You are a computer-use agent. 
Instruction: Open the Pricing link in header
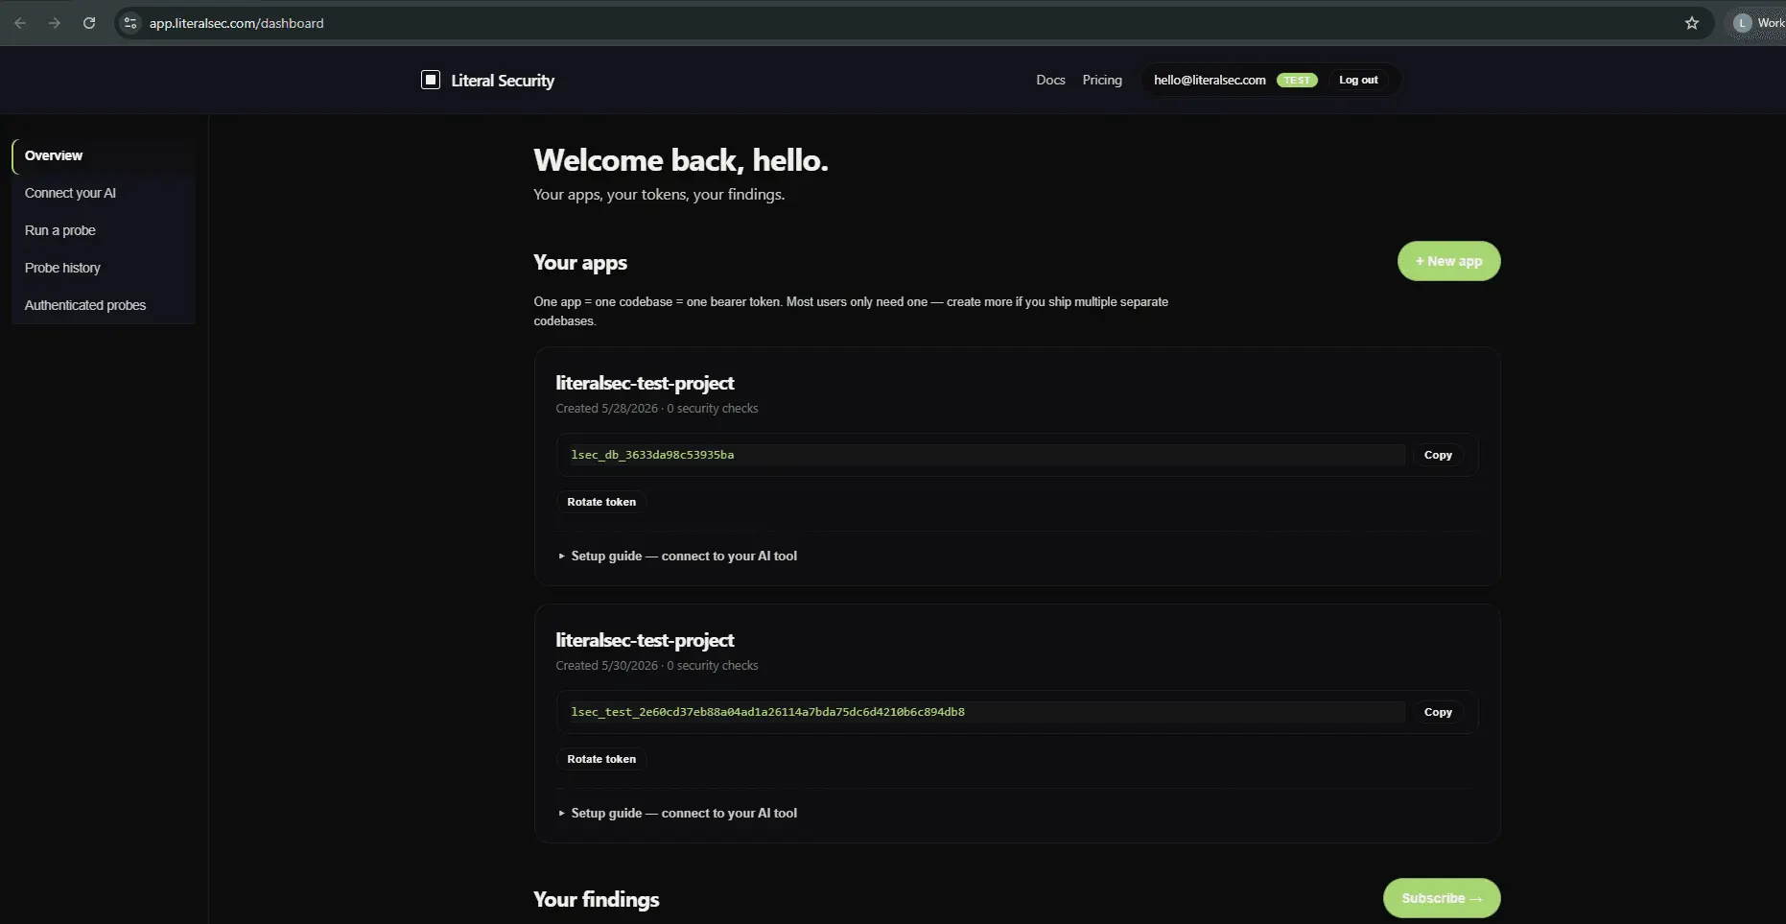click(x=1102, y=80)
